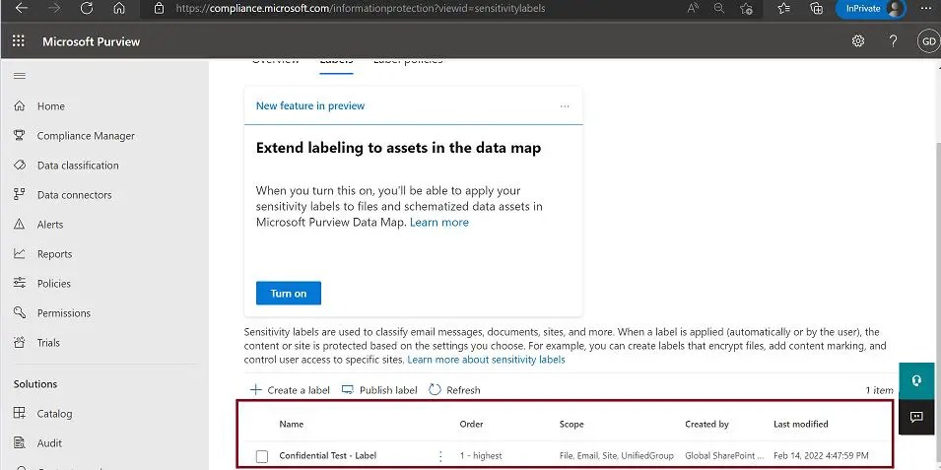Open browser settings and more menu
The height and width of the screenshot is (470, 941).
[926, 9]
